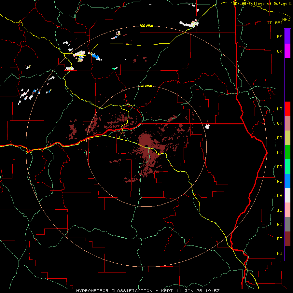Screen dimensions: 293x293
Task: Click the UK legend label
Action: pos(279,51)
